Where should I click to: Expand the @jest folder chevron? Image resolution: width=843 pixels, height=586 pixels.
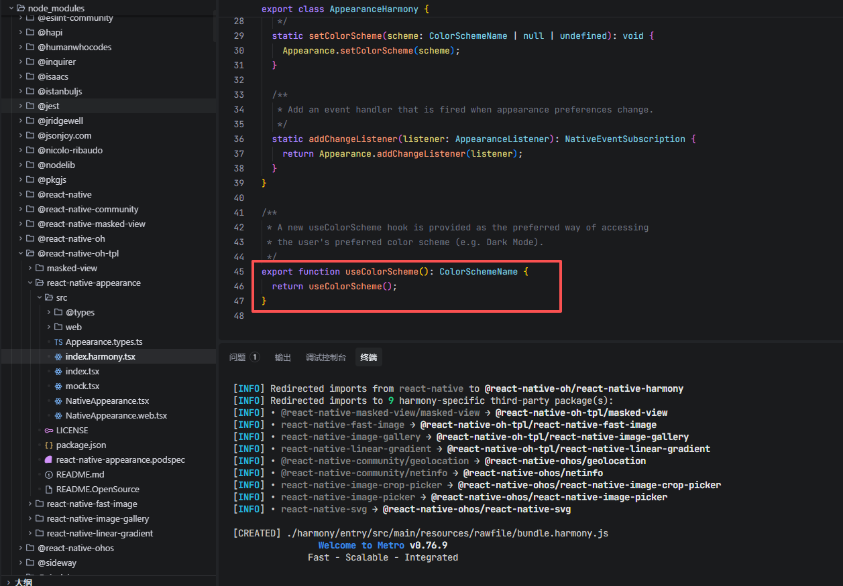(21, 106)
